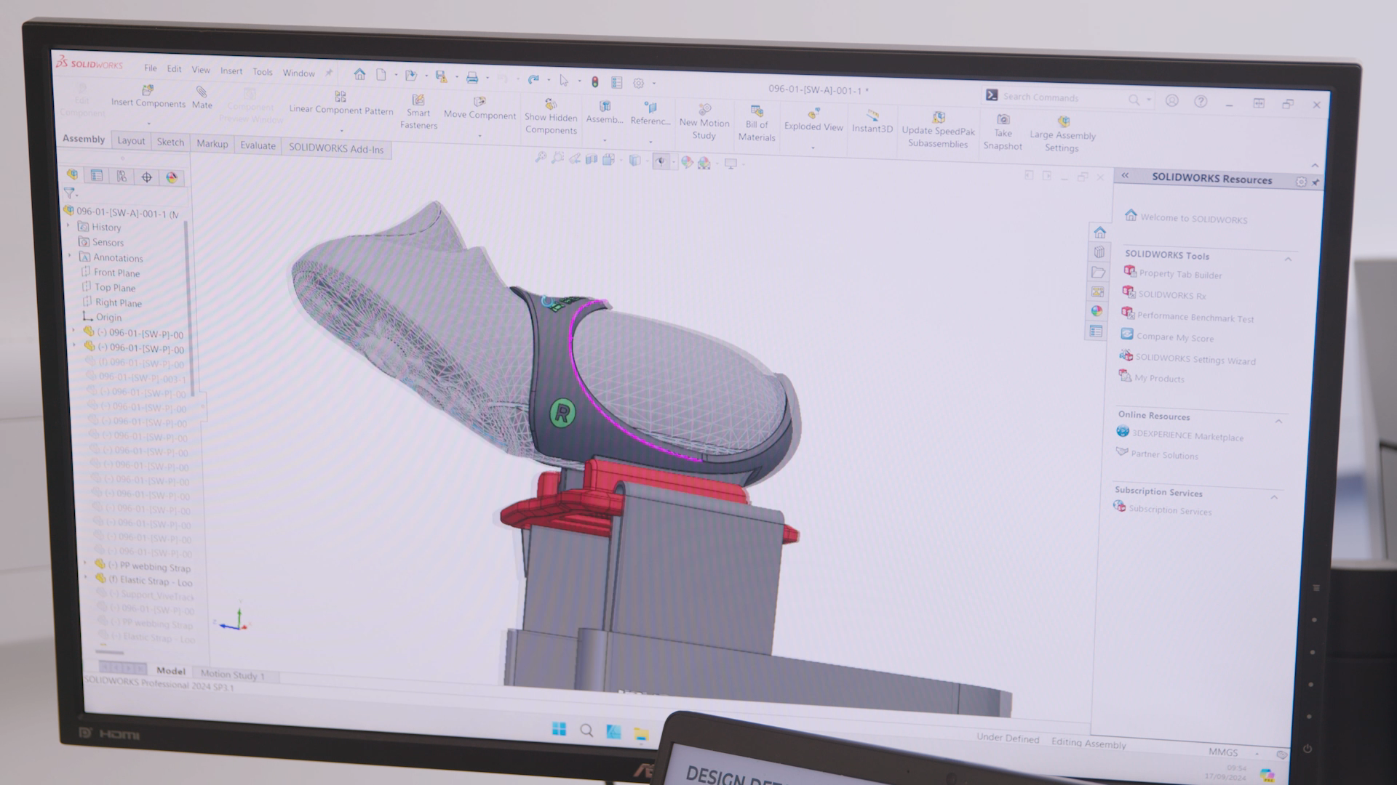Expand the Annotations tree node
Viewport: 1397px width, 785px height.
71,256
